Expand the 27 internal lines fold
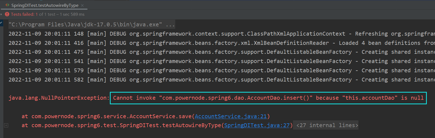435x138 pixels. click(x=327, y=125)
